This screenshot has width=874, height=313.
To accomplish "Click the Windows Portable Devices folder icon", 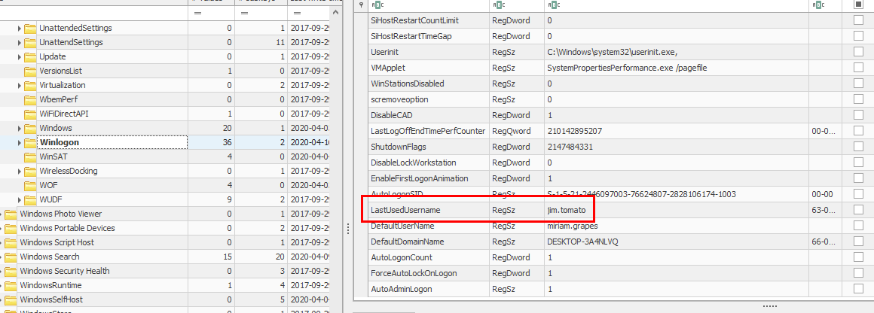I will click(11, 228).
